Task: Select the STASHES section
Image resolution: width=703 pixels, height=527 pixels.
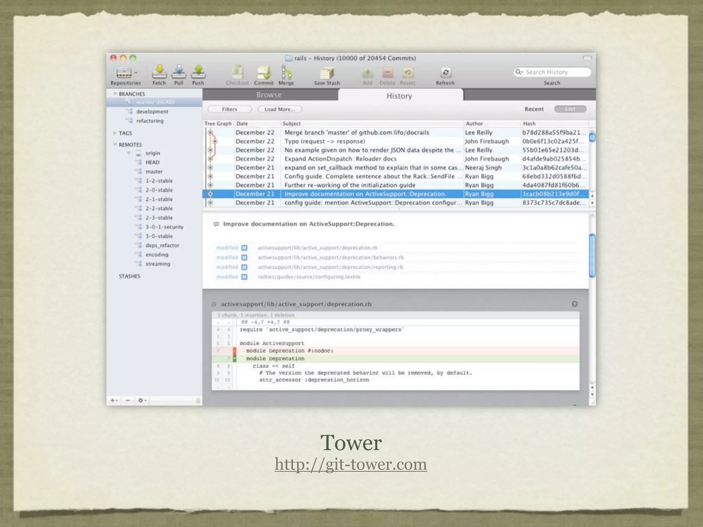Action: (x=129, y=276)
